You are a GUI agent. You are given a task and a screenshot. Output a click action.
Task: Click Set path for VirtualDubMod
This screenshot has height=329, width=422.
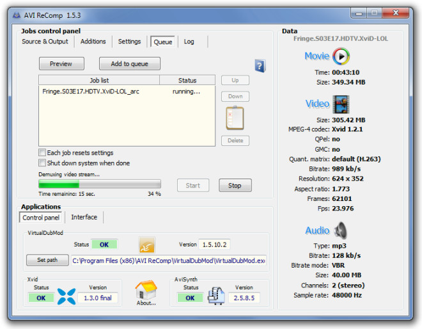click(47, 260)
